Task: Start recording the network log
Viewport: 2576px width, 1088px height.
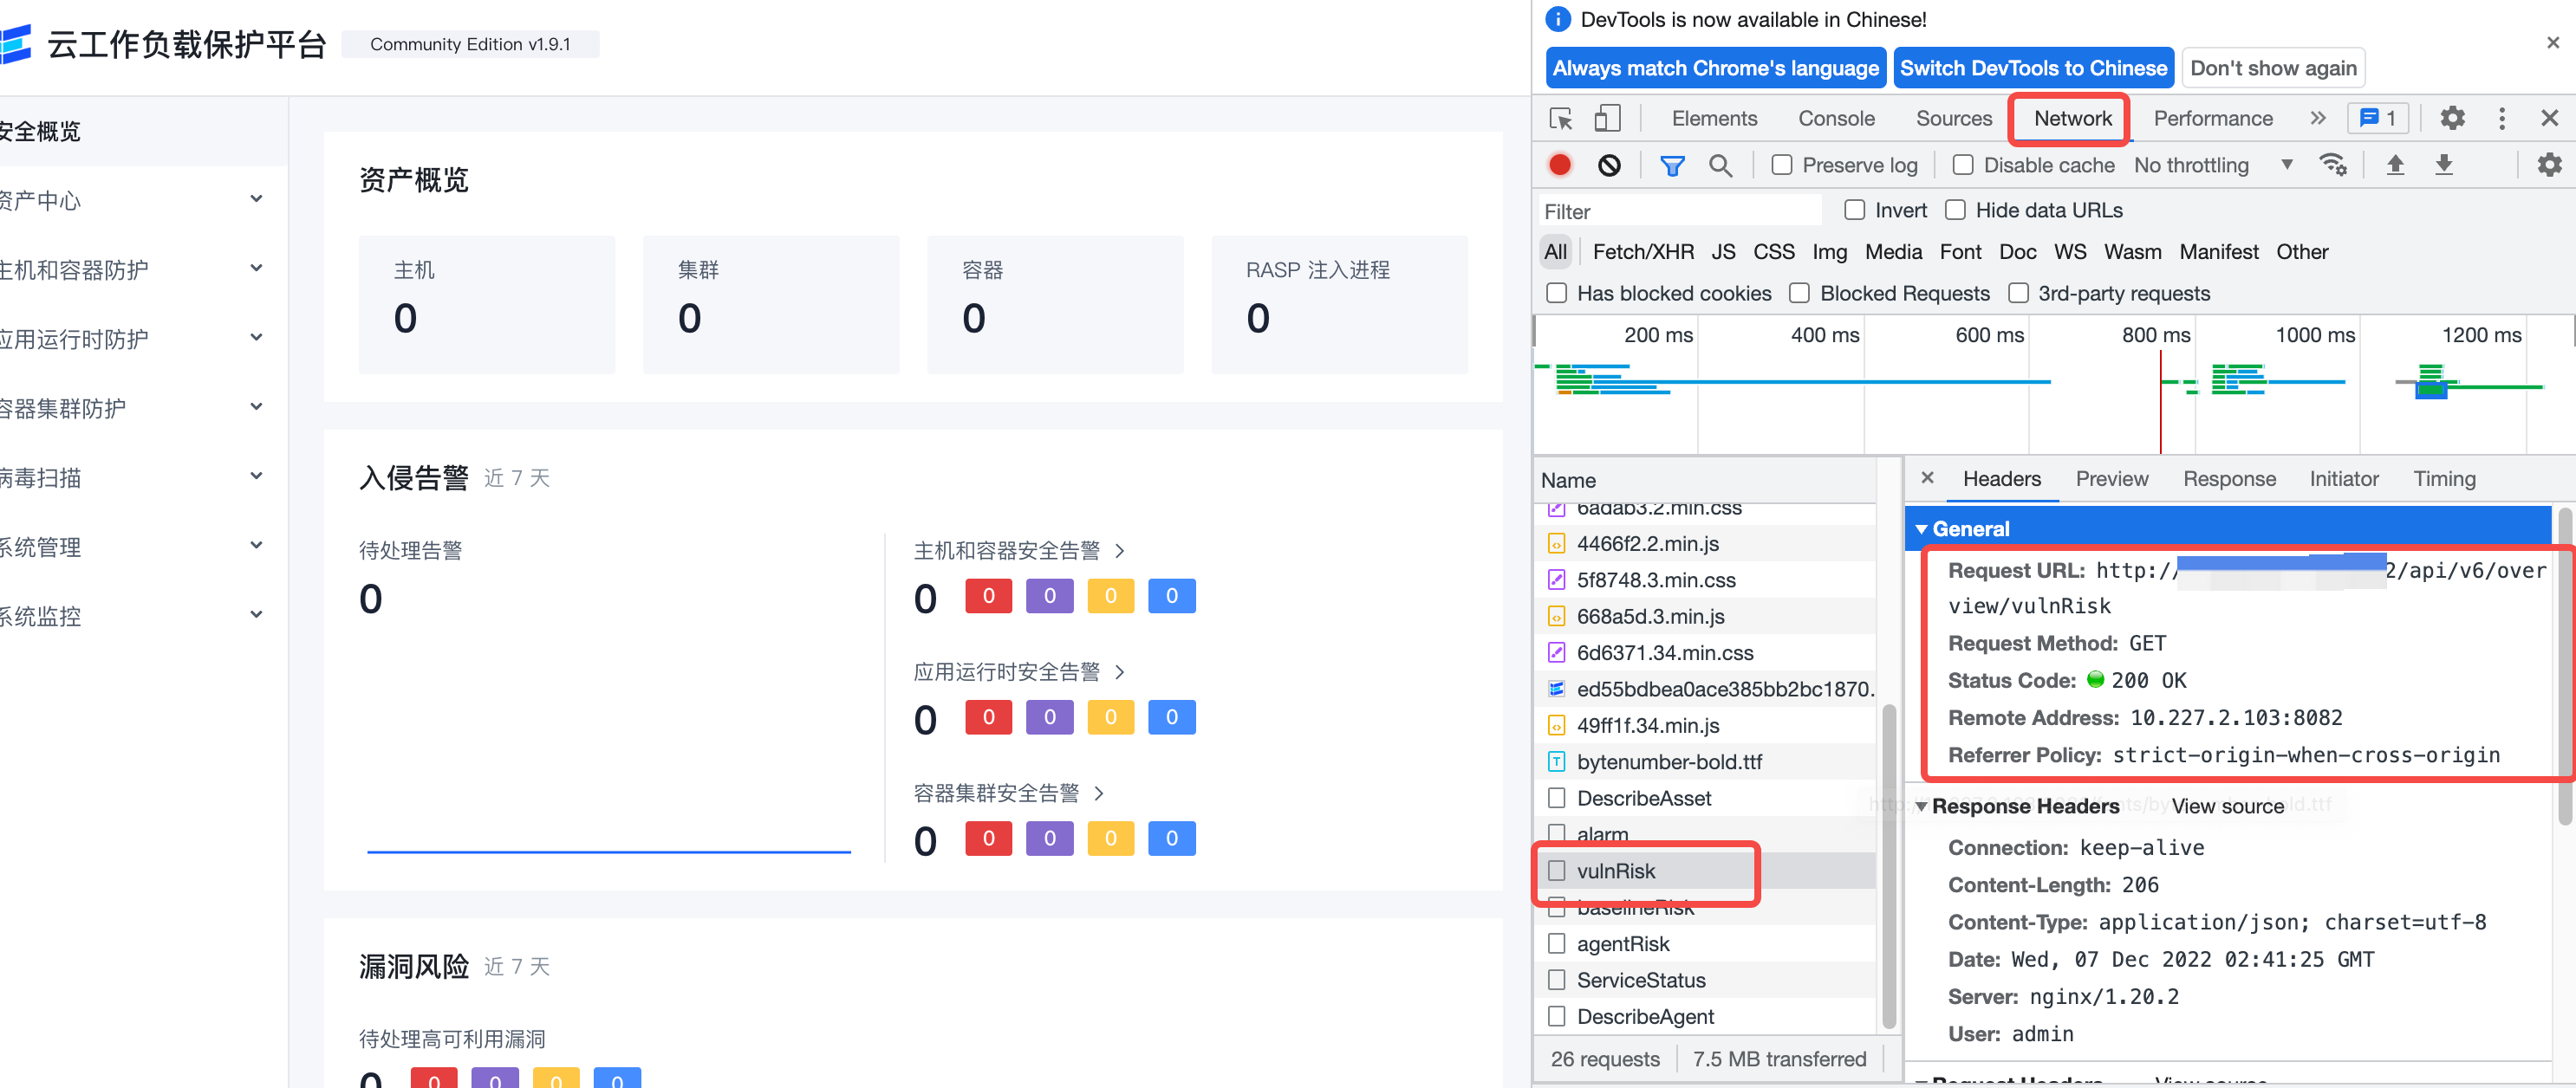Action: pos(1560,165)
